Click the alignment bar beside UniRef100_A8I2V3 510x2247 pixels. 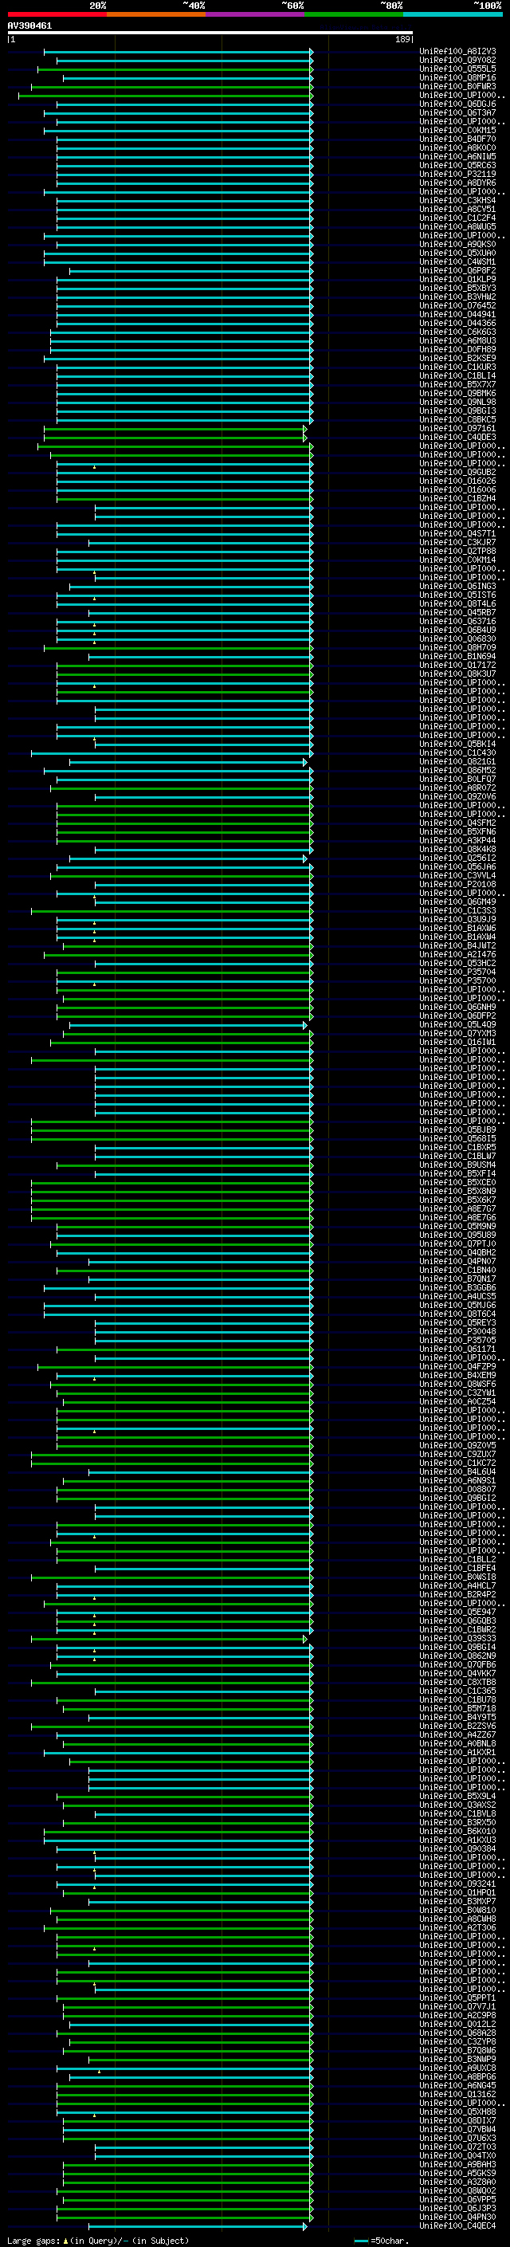tap(178, 53)
